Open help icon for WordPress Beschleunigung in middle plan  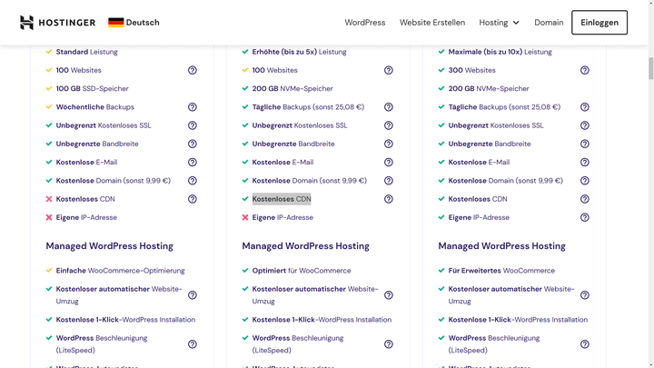pos(389,344)
